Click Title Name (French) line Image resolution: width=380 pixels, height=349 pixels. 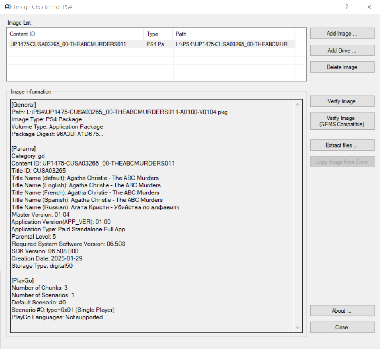point(85,192)
